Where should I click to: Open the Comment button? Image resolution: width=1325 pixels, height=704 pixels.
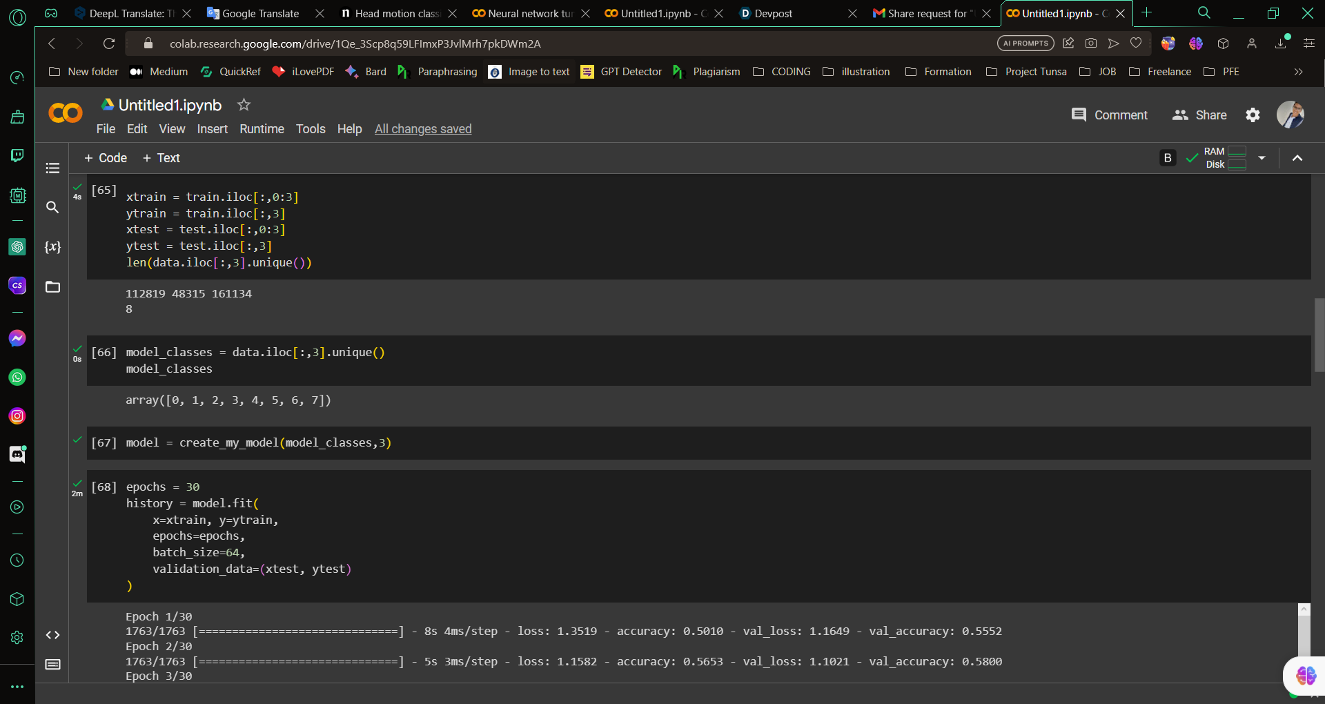click(x=1109, y=115)
